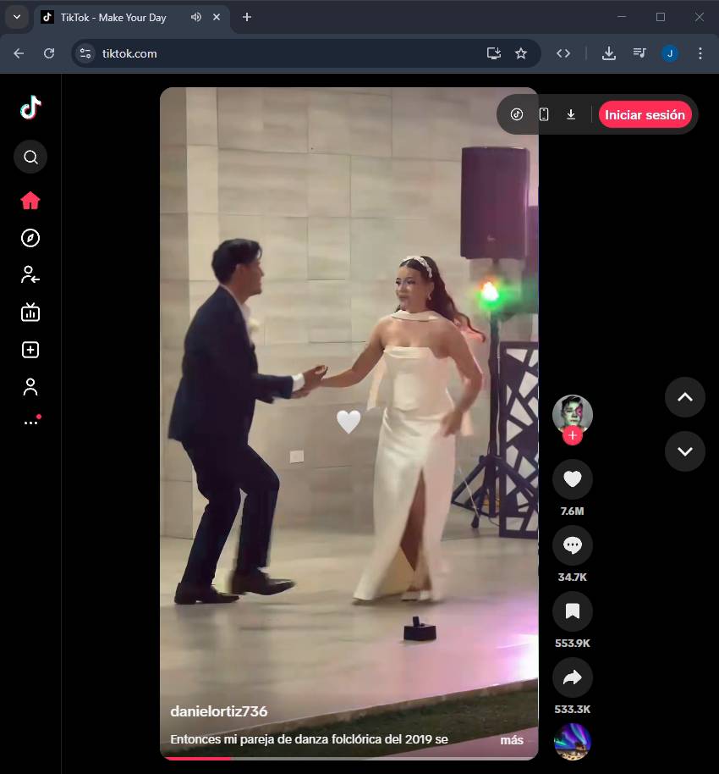Viewport: 719px width, 774px height.
Task: Share the video using the arrow icon
Action: [x=572, y=677]
